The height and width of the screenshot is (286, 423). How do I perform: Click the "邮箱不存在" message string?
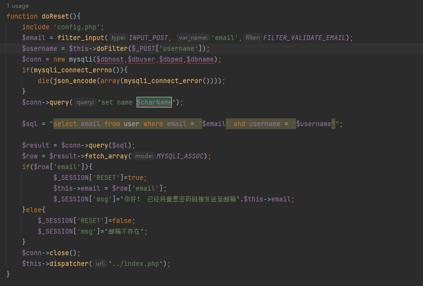(x=125, y=231)
